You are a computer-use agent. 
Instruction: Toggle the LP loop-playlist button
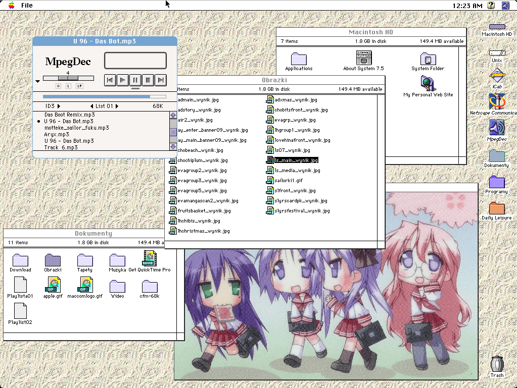[79, 86]
